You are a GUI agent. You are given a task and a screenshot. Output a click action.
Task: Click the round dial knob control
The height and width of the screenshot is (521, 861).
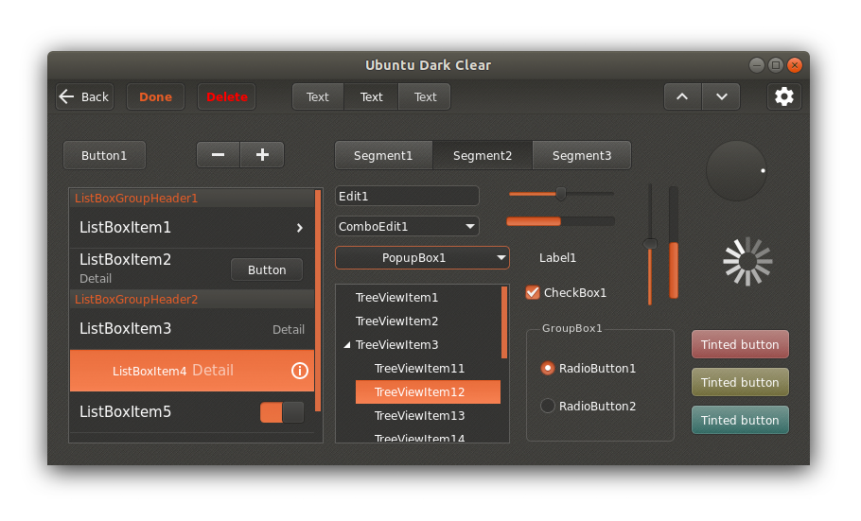tap(736, 171)
